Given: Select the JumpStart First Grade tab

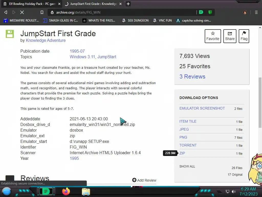Looking at the screenshot, I should tap(93, 4).
